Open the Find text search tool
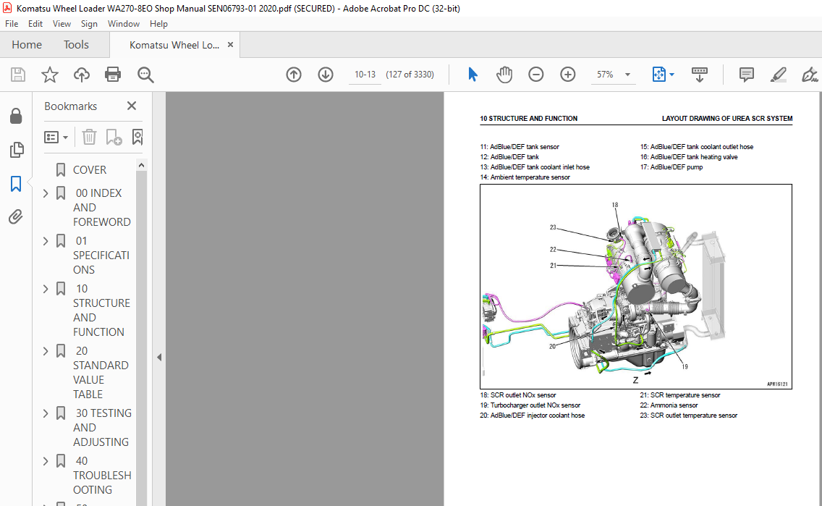The width and height of the screenshot is (822, 506). (x=145, y=75)
